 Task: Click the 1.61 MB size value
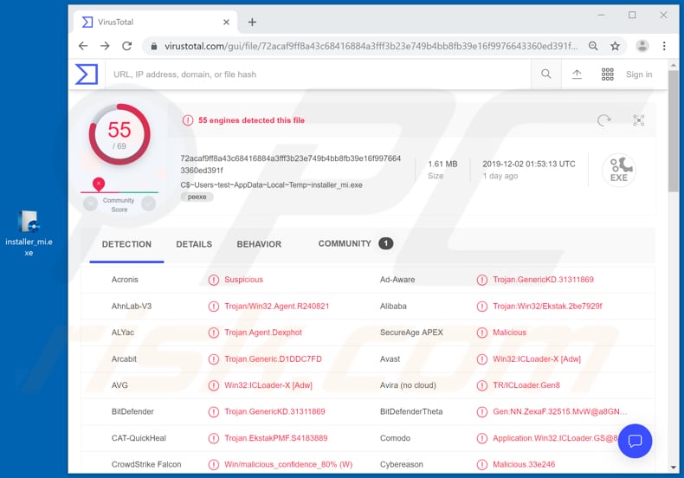point(442,164)
